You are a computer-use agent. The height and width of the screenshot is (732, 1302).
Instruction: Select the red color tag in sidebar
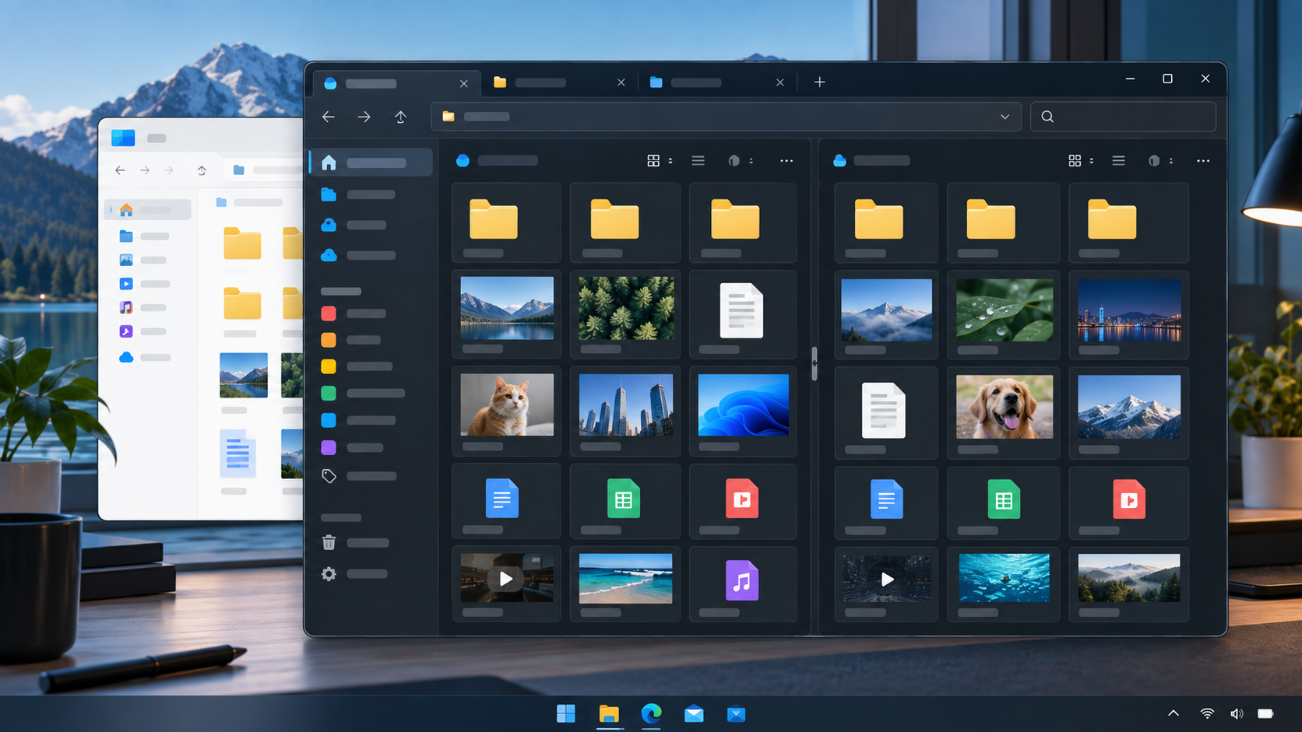click(x=329, y=313)
